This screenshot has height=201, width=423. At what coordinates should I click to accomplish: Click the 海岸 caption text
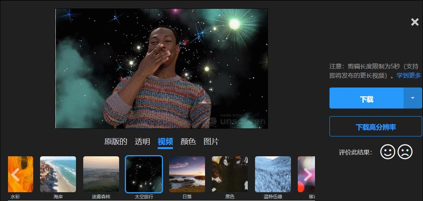tap(58, 197)
